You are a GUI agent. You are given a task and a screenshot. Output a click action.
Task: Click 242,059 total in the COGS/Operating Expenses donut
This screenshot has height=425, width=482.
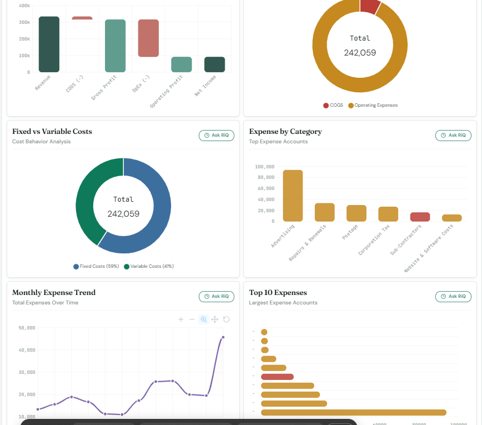pyautogui.click(x=360, y=53)
